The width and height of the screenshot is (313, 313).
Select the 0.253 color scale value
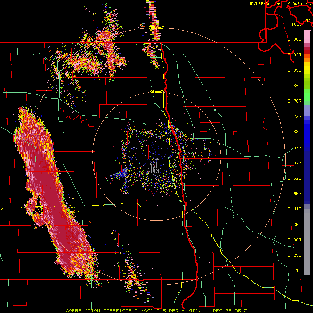[295, 255]
